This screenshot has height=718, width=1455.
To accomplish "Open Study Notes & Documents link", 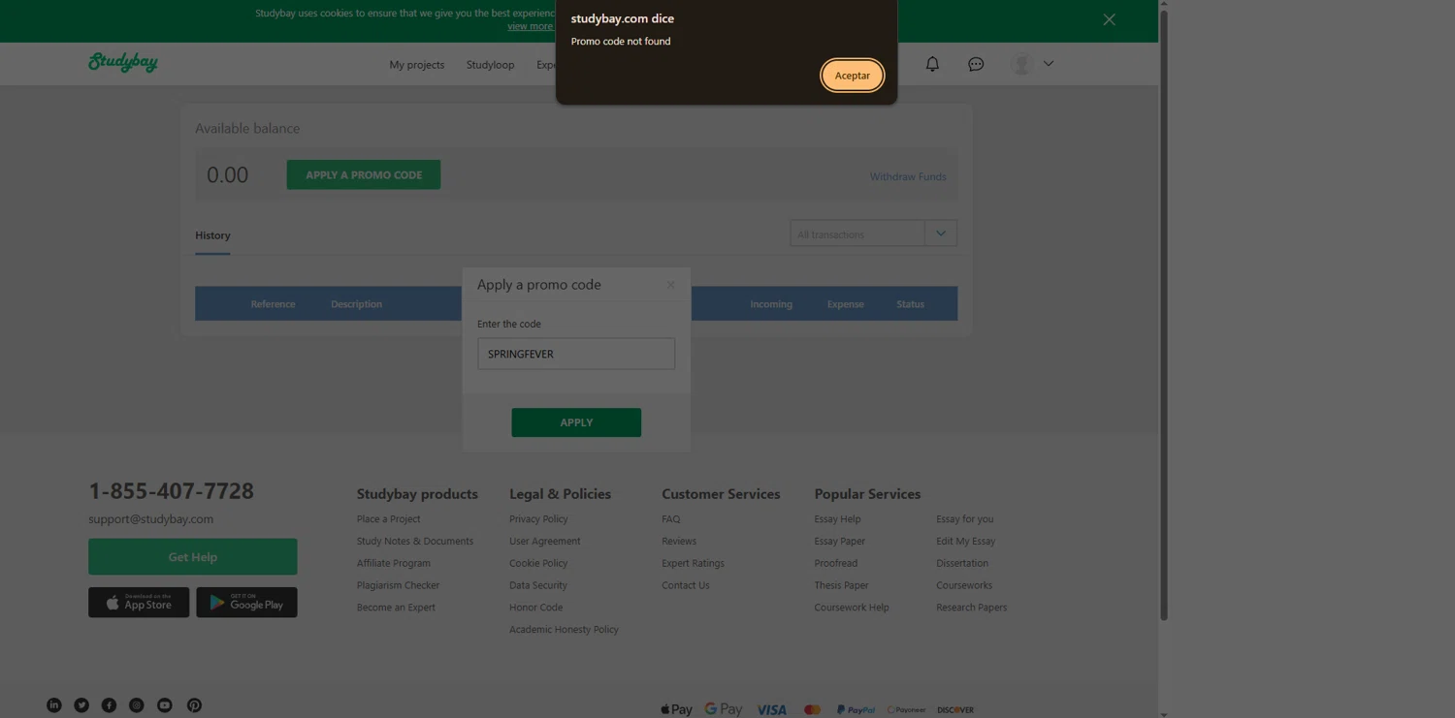I will click(415, 542).
